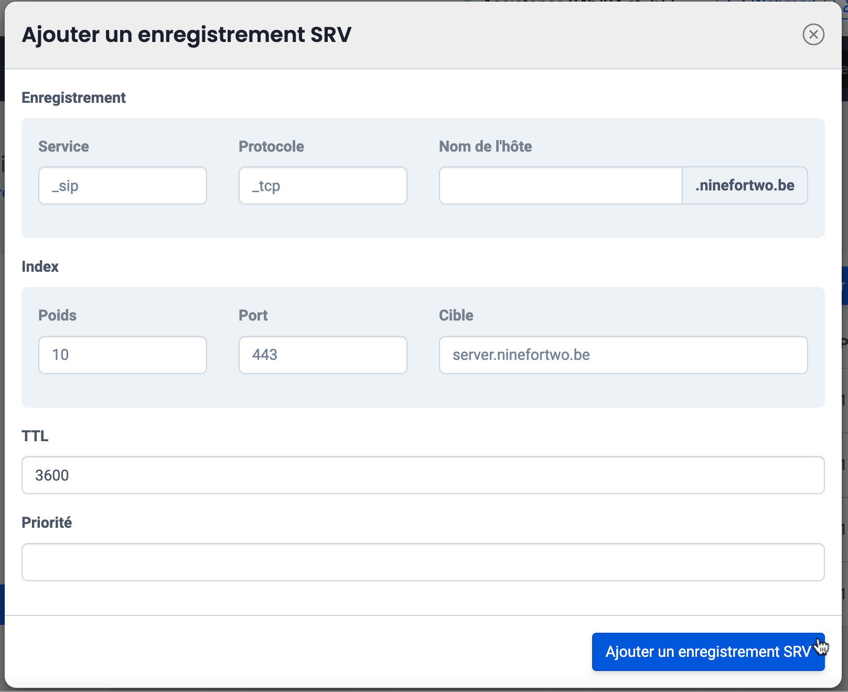Click the Index section heading
This screenshot has width=848, height=692.
pyautogui.click(x=40, y=267)
